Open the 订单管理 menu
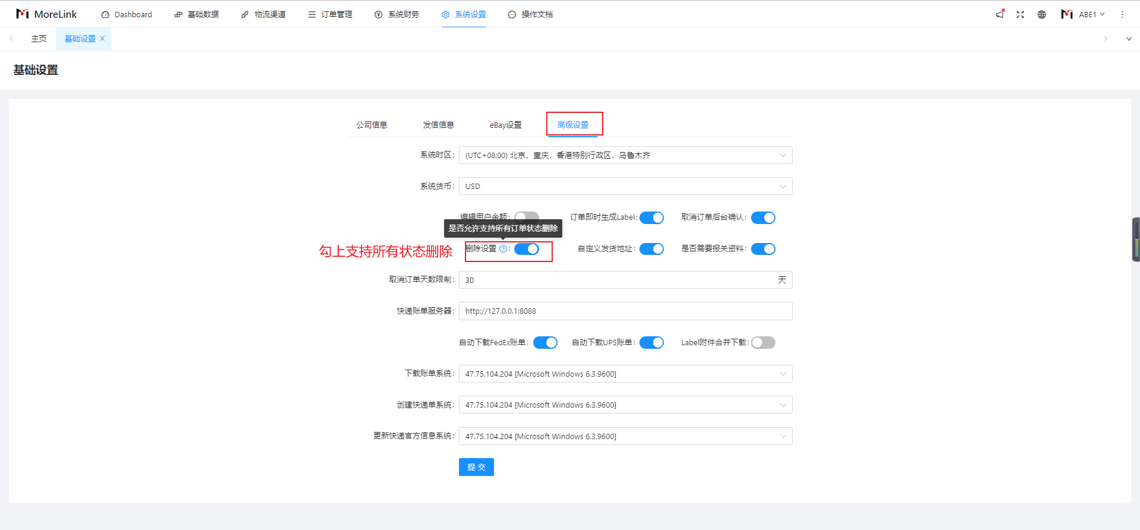 tap(331, 14)
